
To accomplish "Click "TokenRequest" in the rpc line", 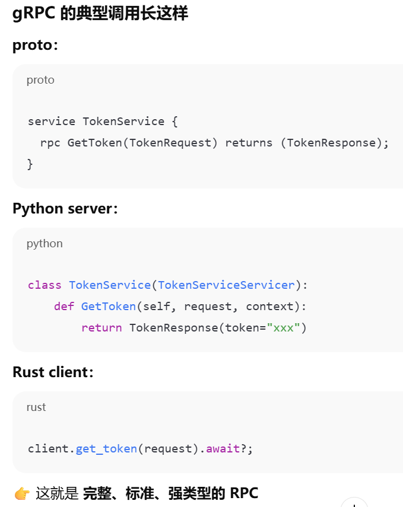I will pos(170,142).
